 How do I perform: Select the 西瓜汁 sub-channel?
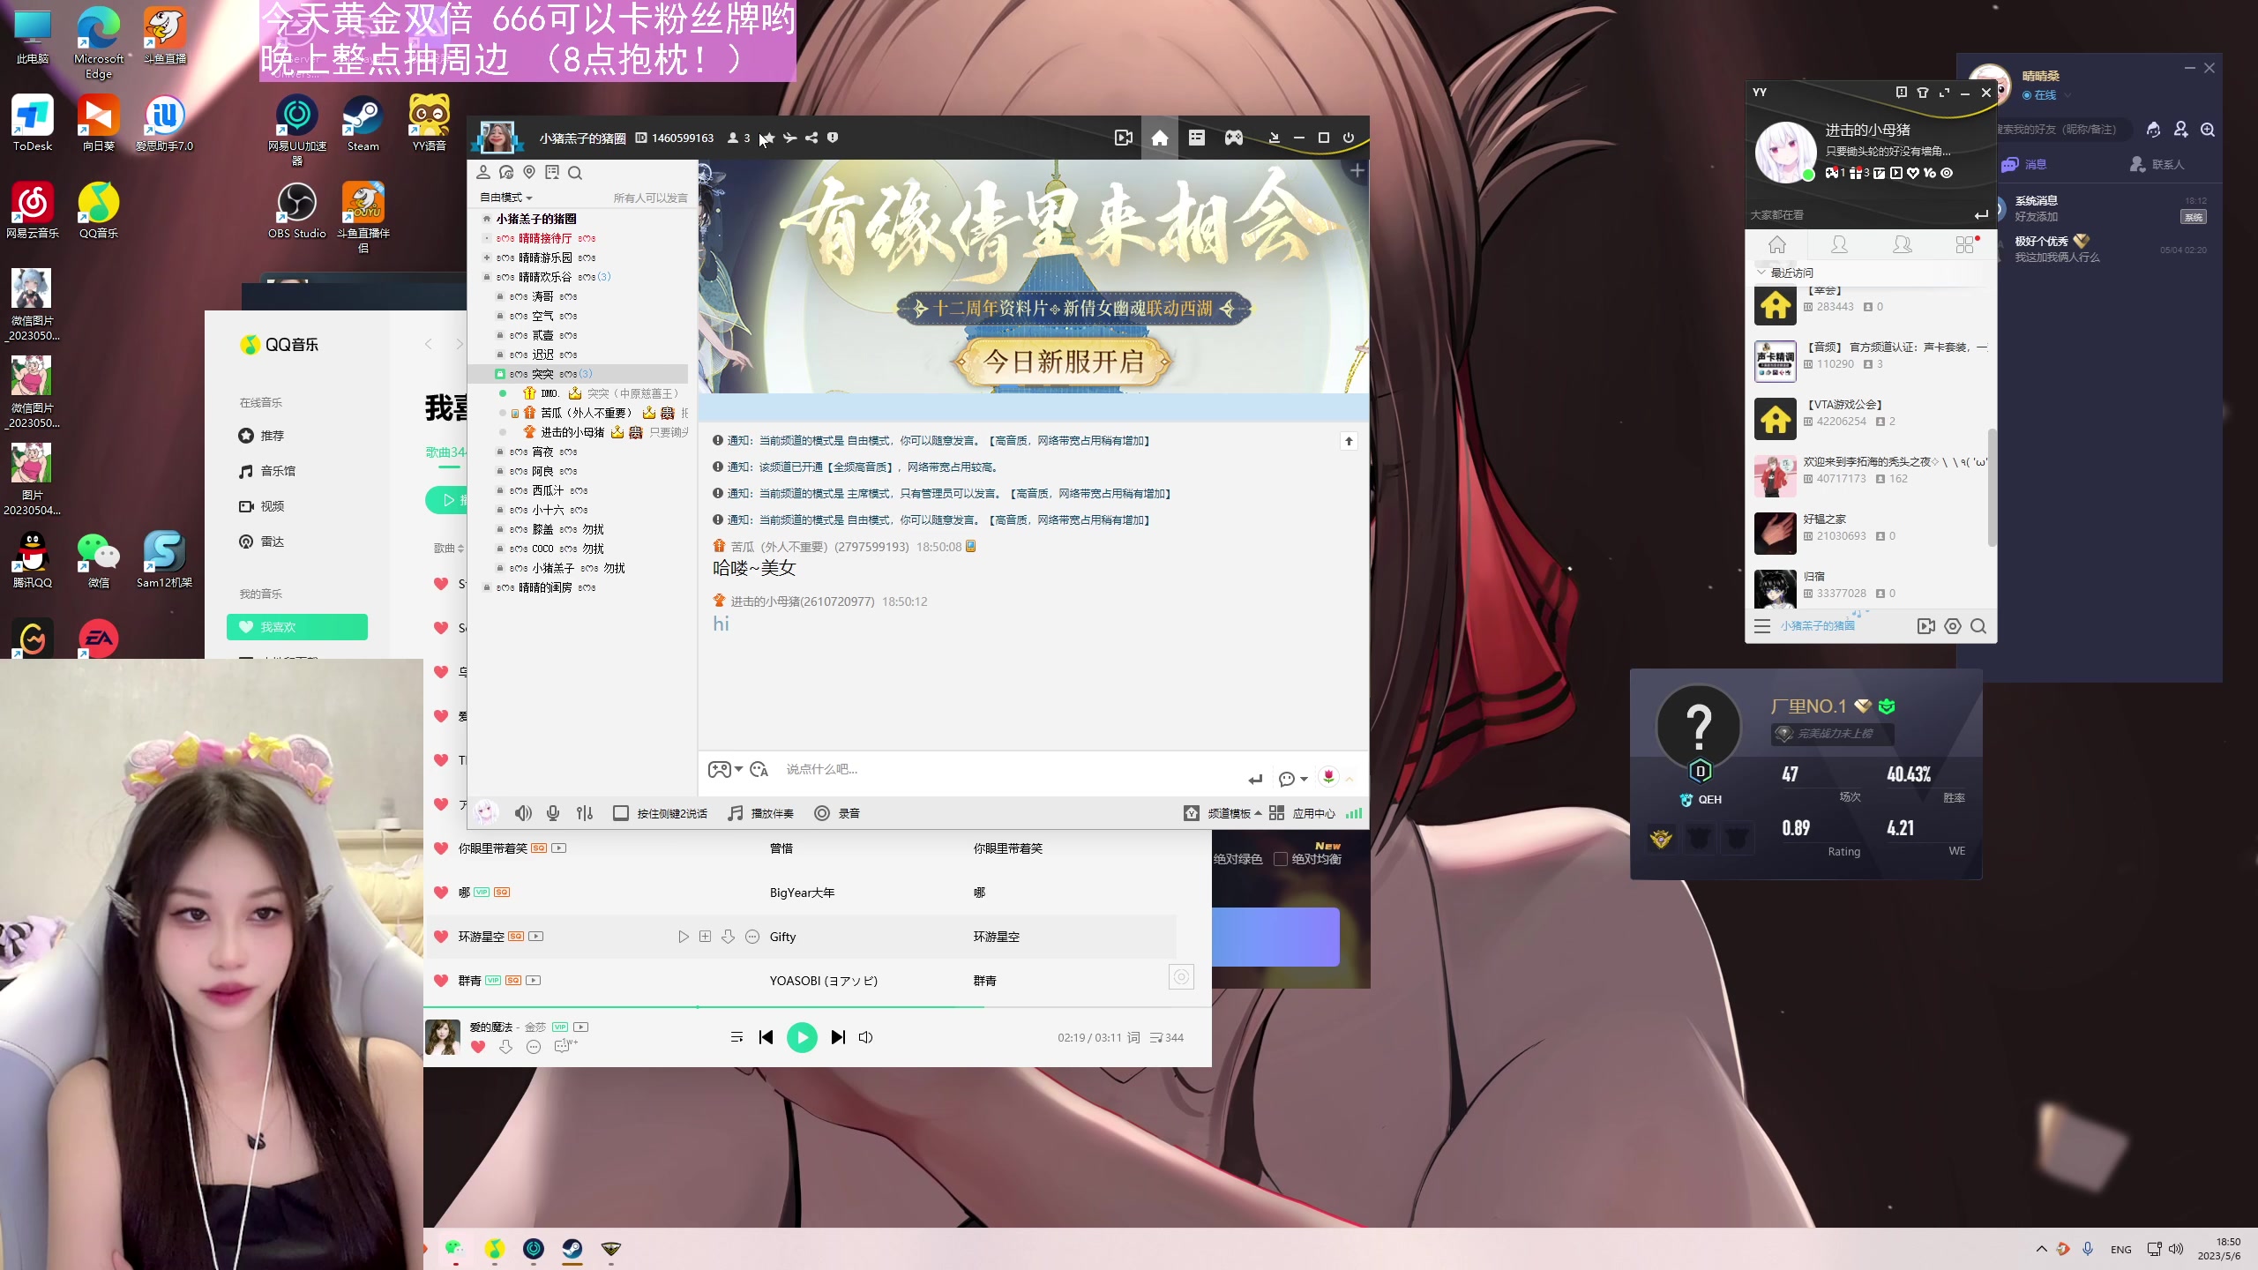[x=548, y=490]
